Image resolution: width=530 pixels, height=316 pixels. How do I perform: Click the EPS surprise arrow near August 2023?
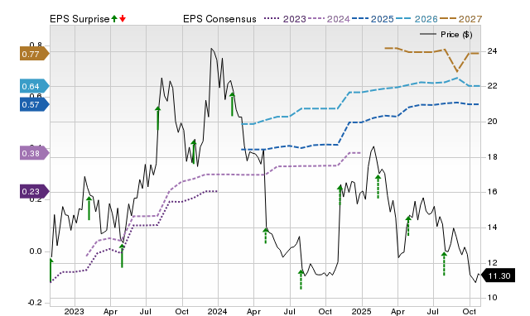158,117
